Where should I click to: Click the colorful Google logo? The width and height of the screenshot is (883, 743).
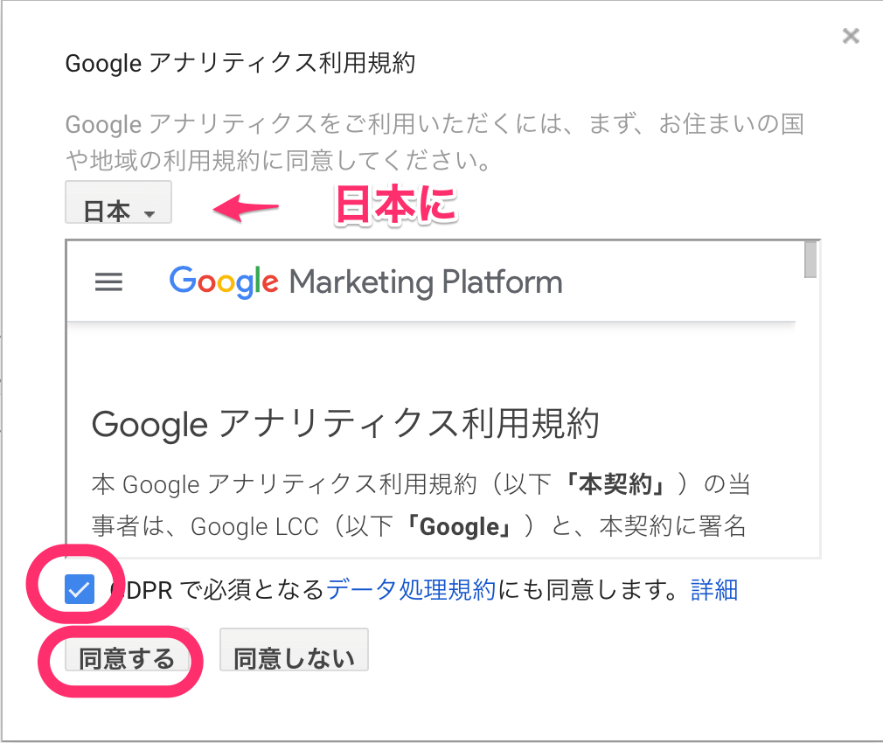click(x=224, y=281)
